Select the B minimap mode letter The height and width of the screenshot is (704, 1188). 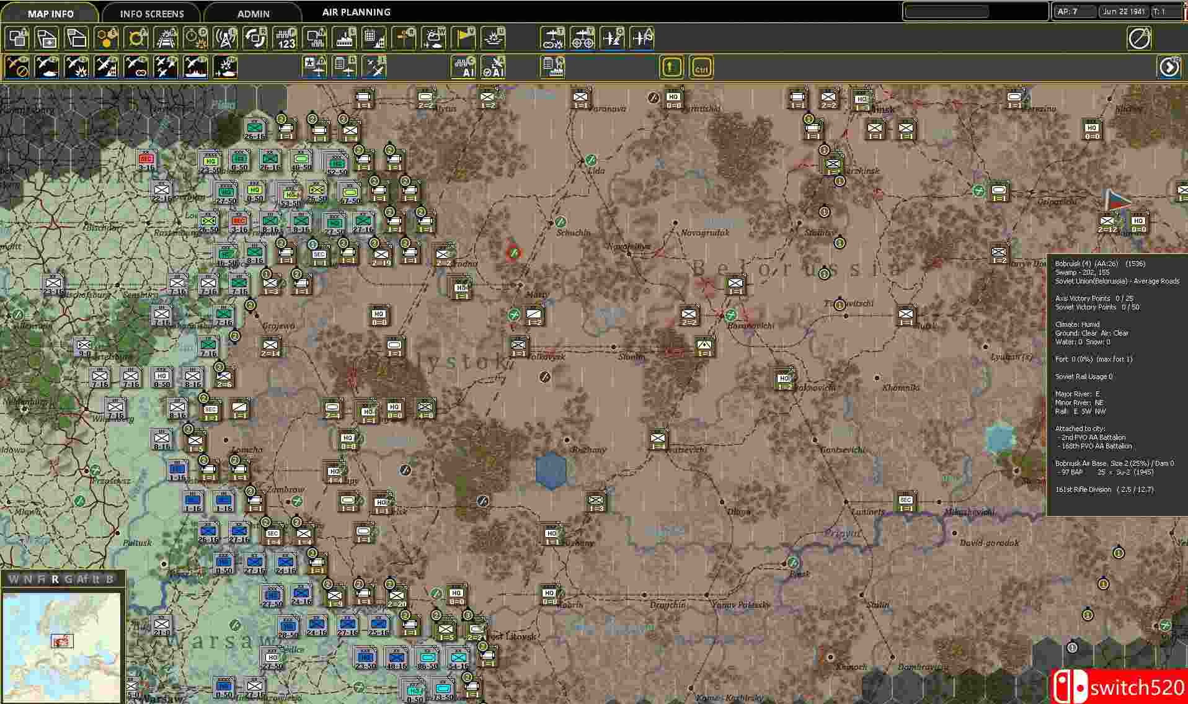pyautogui.click(x=110, y=579)
